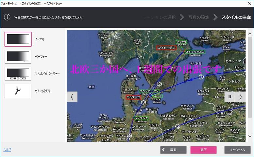Viewport: 254px width, 157px height.
Task: Click scrollbar up arrow
Action: point(250,34)
